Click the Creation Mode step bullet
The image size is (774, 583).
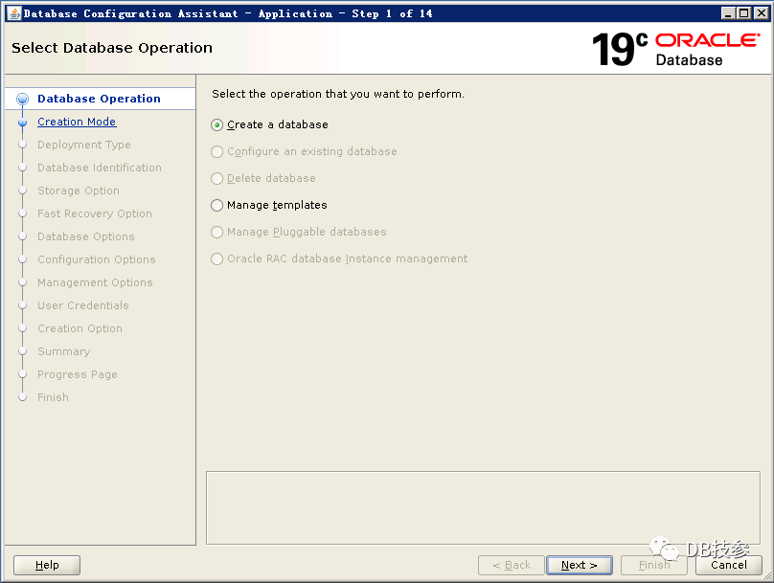pyautogui.click(x=21, y=123)
